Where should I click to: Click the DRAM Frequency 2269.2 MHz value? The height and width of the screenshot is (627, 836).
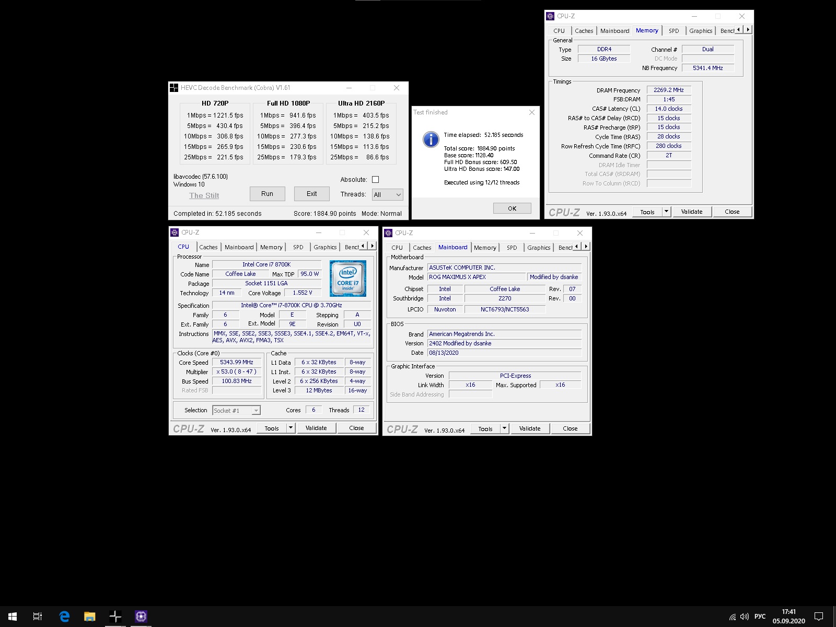(669, 90)
